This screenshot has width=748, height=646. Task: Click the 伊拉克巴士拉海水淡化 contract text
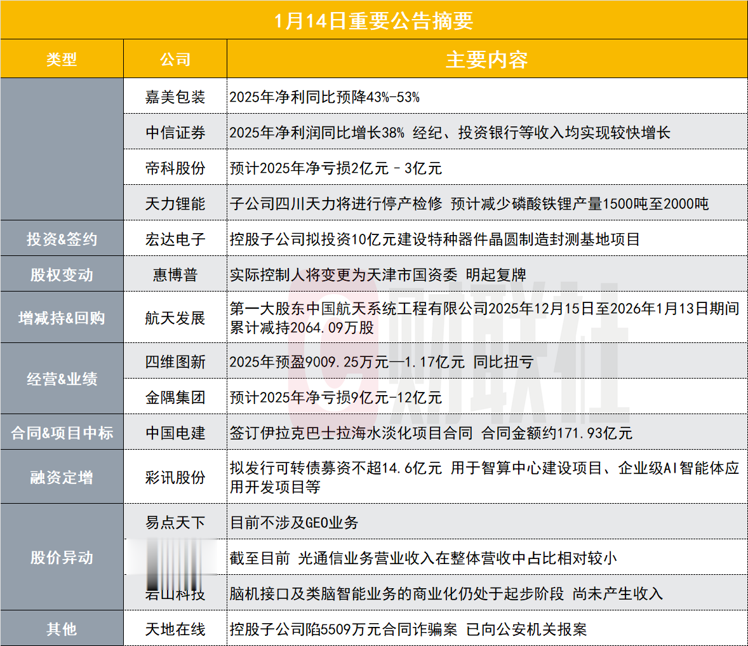click(431, 433)
